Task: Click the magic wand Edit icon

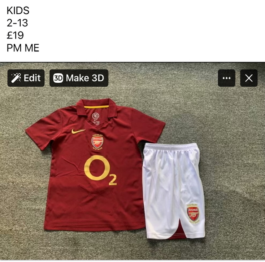Action: point(16,78)
